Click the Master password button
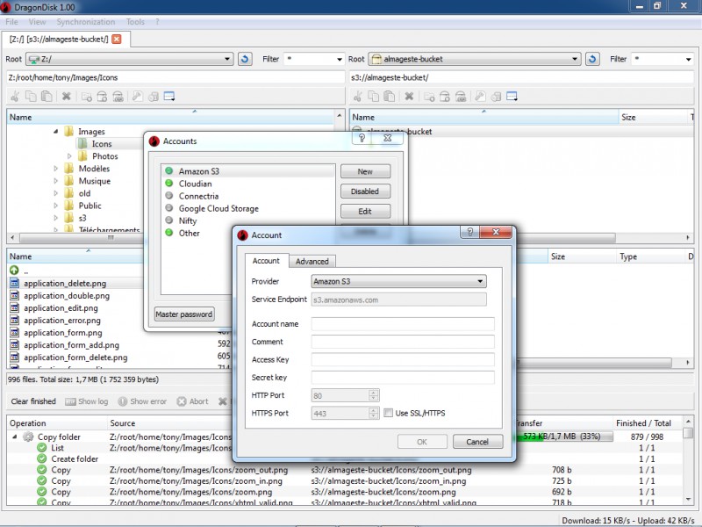The height and width of the screenshot is (527, 702). click(x=184, y=314)
